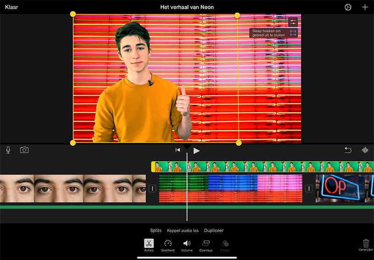Open the Snelheid speed tab
This screenshot has height=260, width=374.
tap(168, 245)
